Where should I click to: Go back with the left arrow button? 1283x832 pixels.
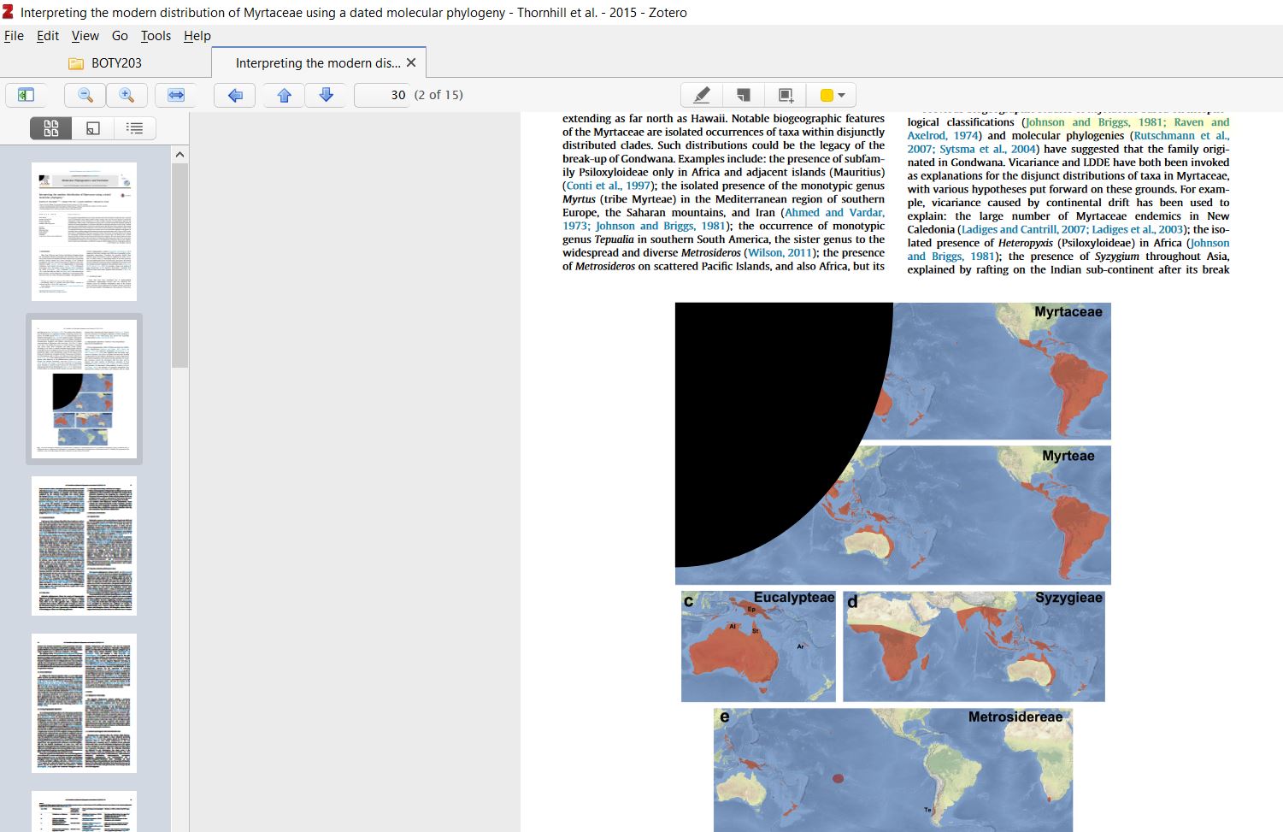pos(235,95)
